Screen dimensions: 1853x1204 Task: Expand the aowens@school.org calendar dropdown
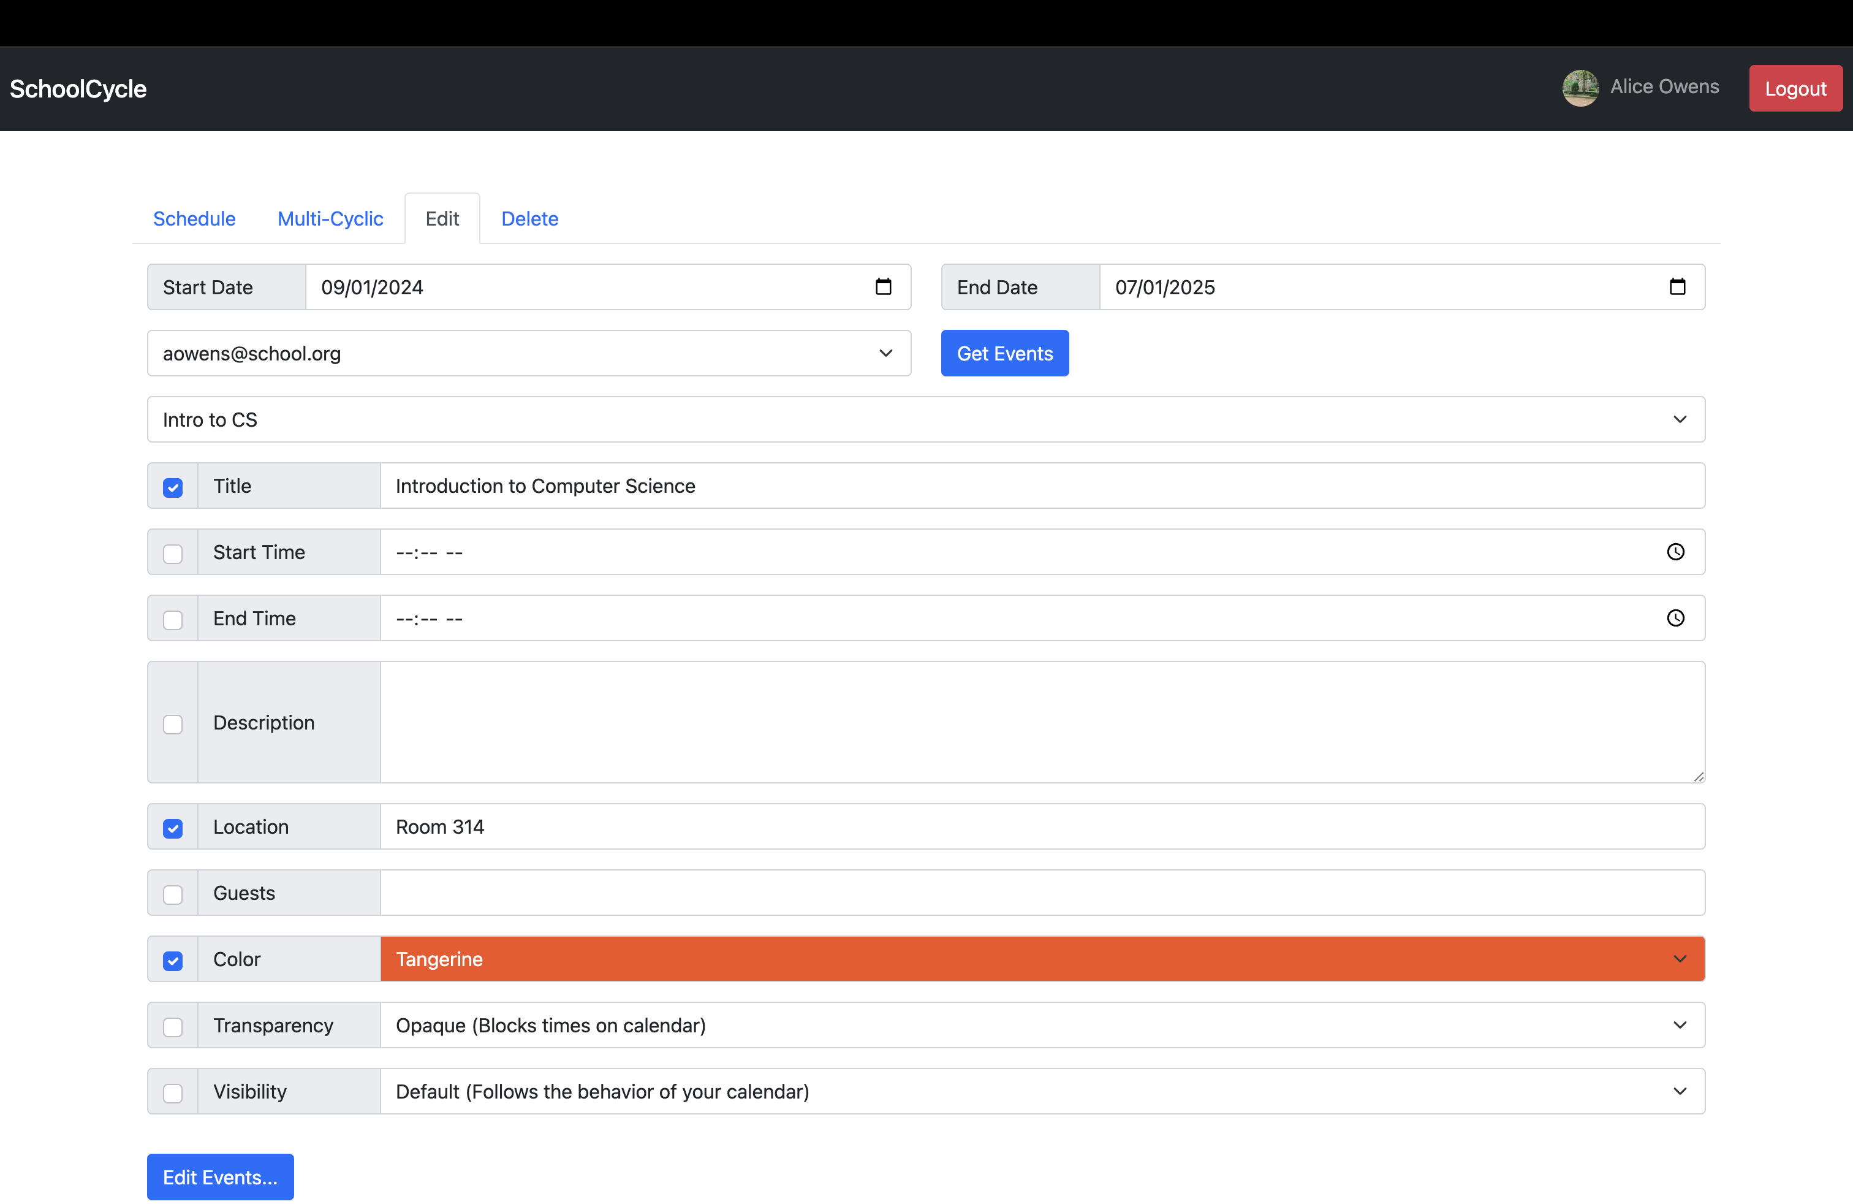click(x=529, y=354)
